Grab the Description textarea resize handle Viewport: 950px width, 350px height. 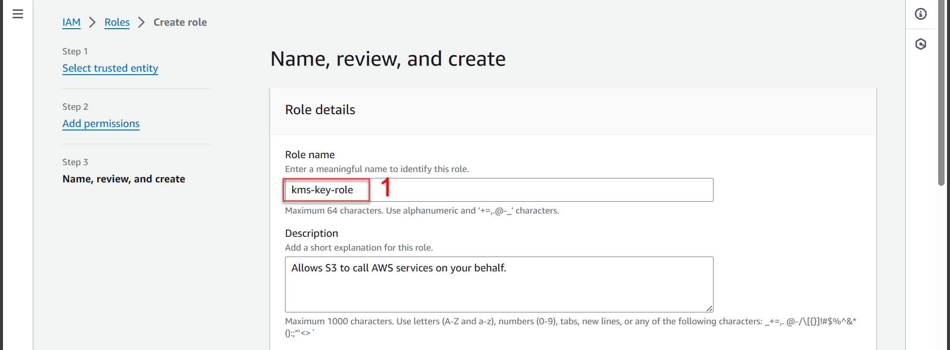710,308
